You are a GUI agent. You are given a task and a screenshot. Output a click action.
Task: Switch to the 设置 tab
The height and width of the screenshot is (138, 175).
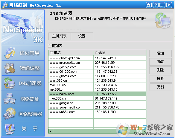coord(82,36)
